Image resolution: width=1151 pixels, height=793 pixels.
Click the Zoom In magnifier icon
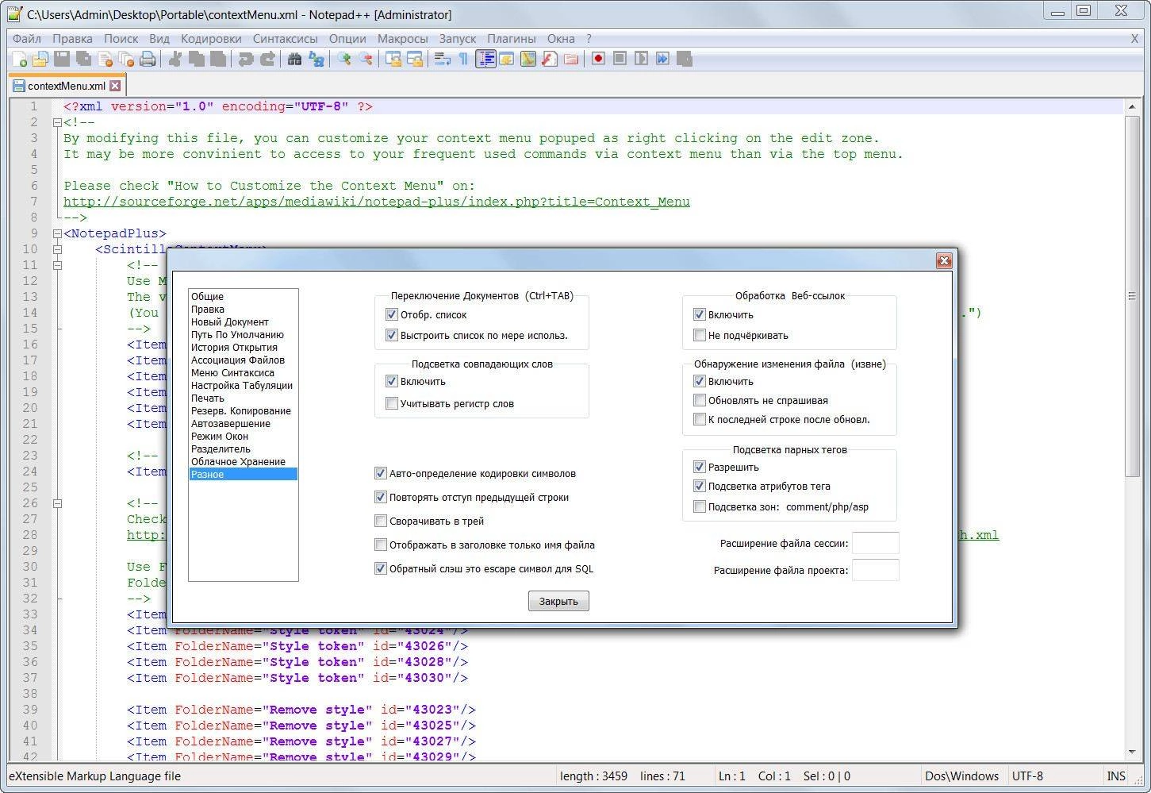pos(344,59)
